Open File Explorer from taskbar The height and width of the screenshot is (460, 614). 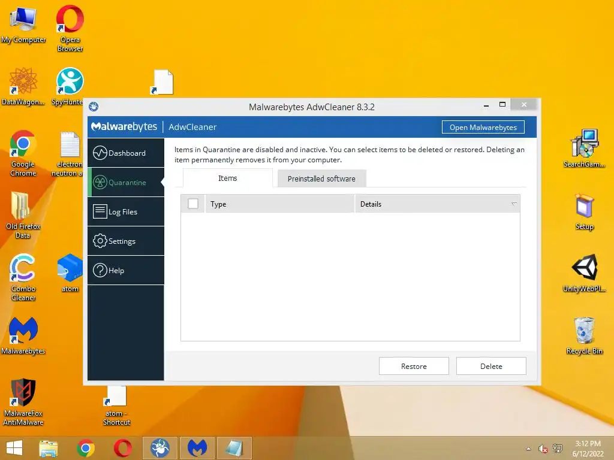pos(48,448)
